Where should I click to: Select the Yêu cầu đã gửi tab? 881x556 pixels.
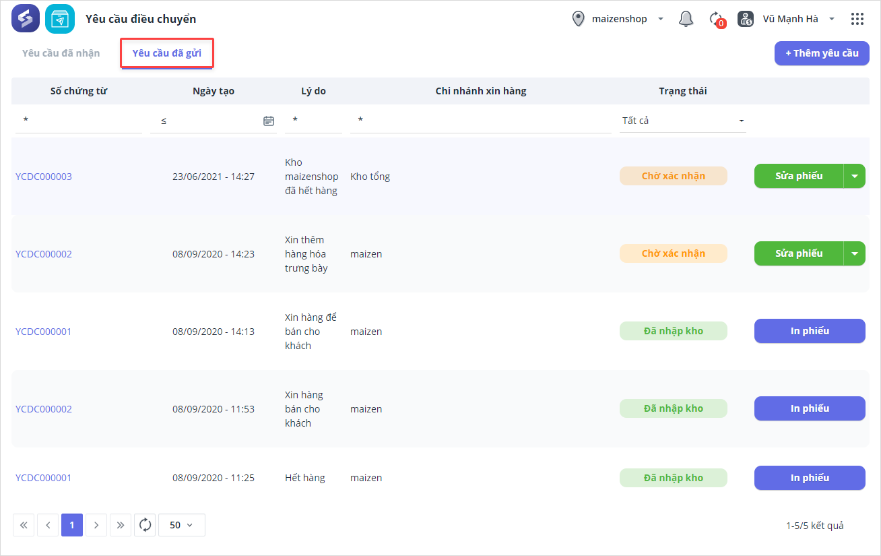click(x=167, y=53)
